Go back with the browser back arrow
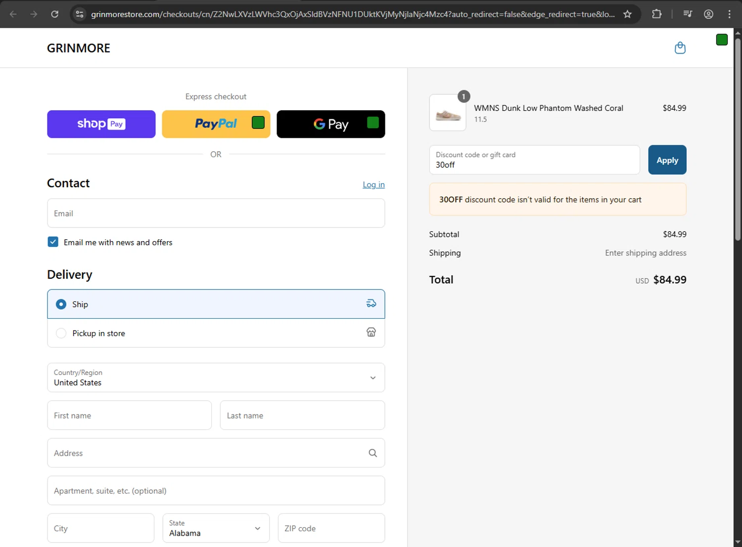Viewport: 742px width, 547px height. pos(13,14)
